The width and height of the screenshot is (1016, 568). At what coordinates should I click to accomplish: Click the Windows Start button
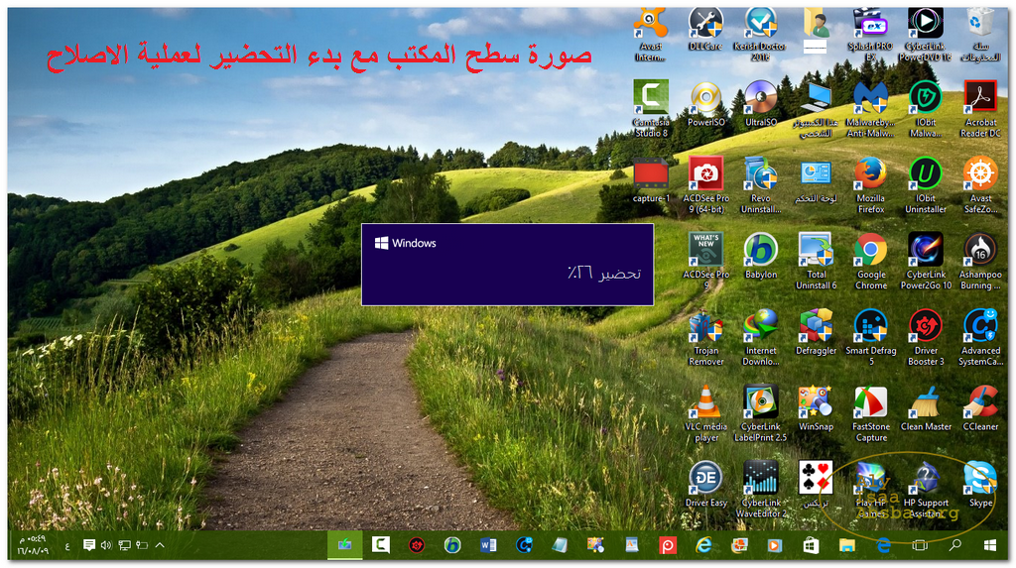click(989, 545)
